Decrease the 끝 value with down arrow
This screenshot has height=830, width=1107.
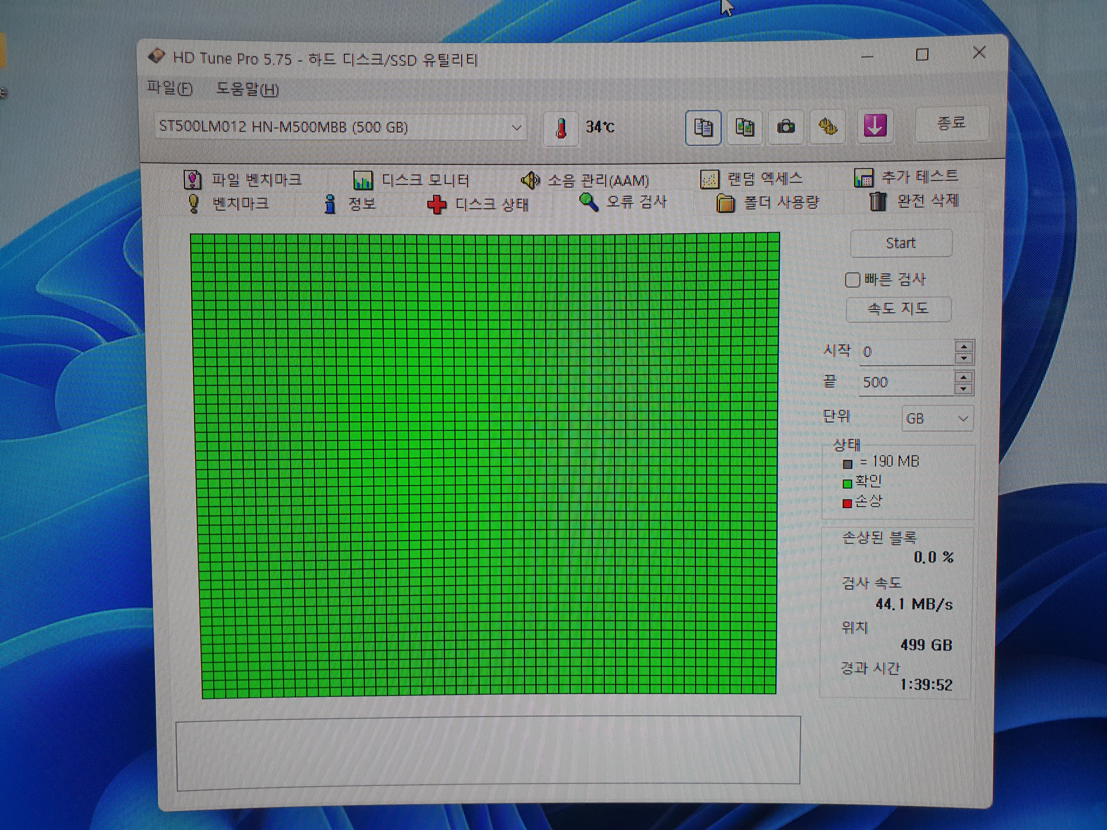point(964,389)
